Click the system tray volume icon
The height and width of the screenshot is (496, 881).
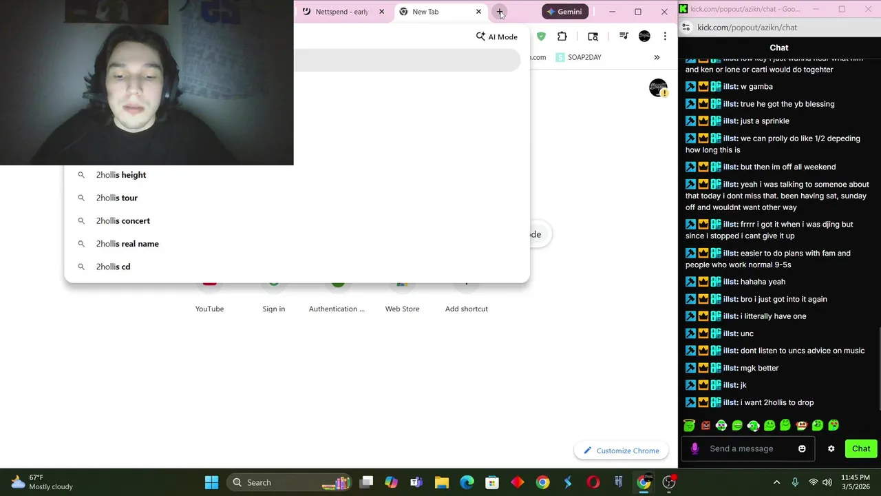[827, 482]
